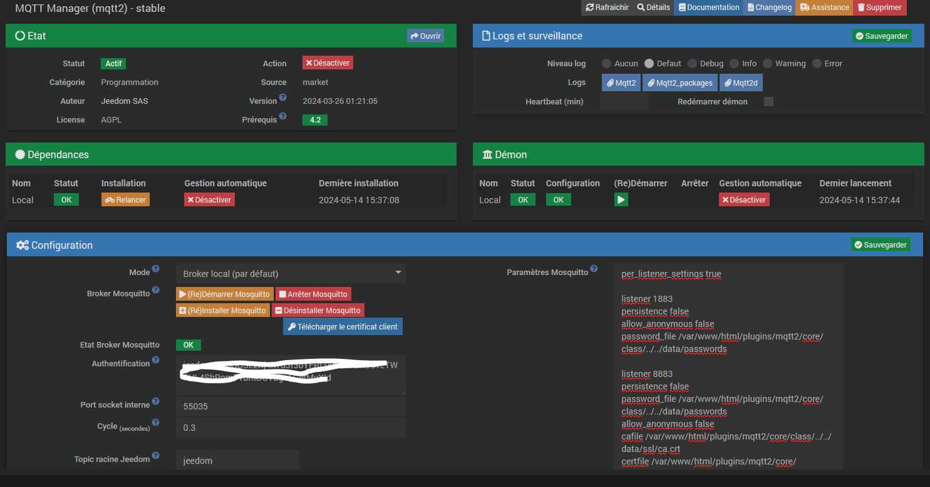Tick the Redémarrer démon checkbox
The width and height of the screenshot is (930, 487).
tap(768, 101)
